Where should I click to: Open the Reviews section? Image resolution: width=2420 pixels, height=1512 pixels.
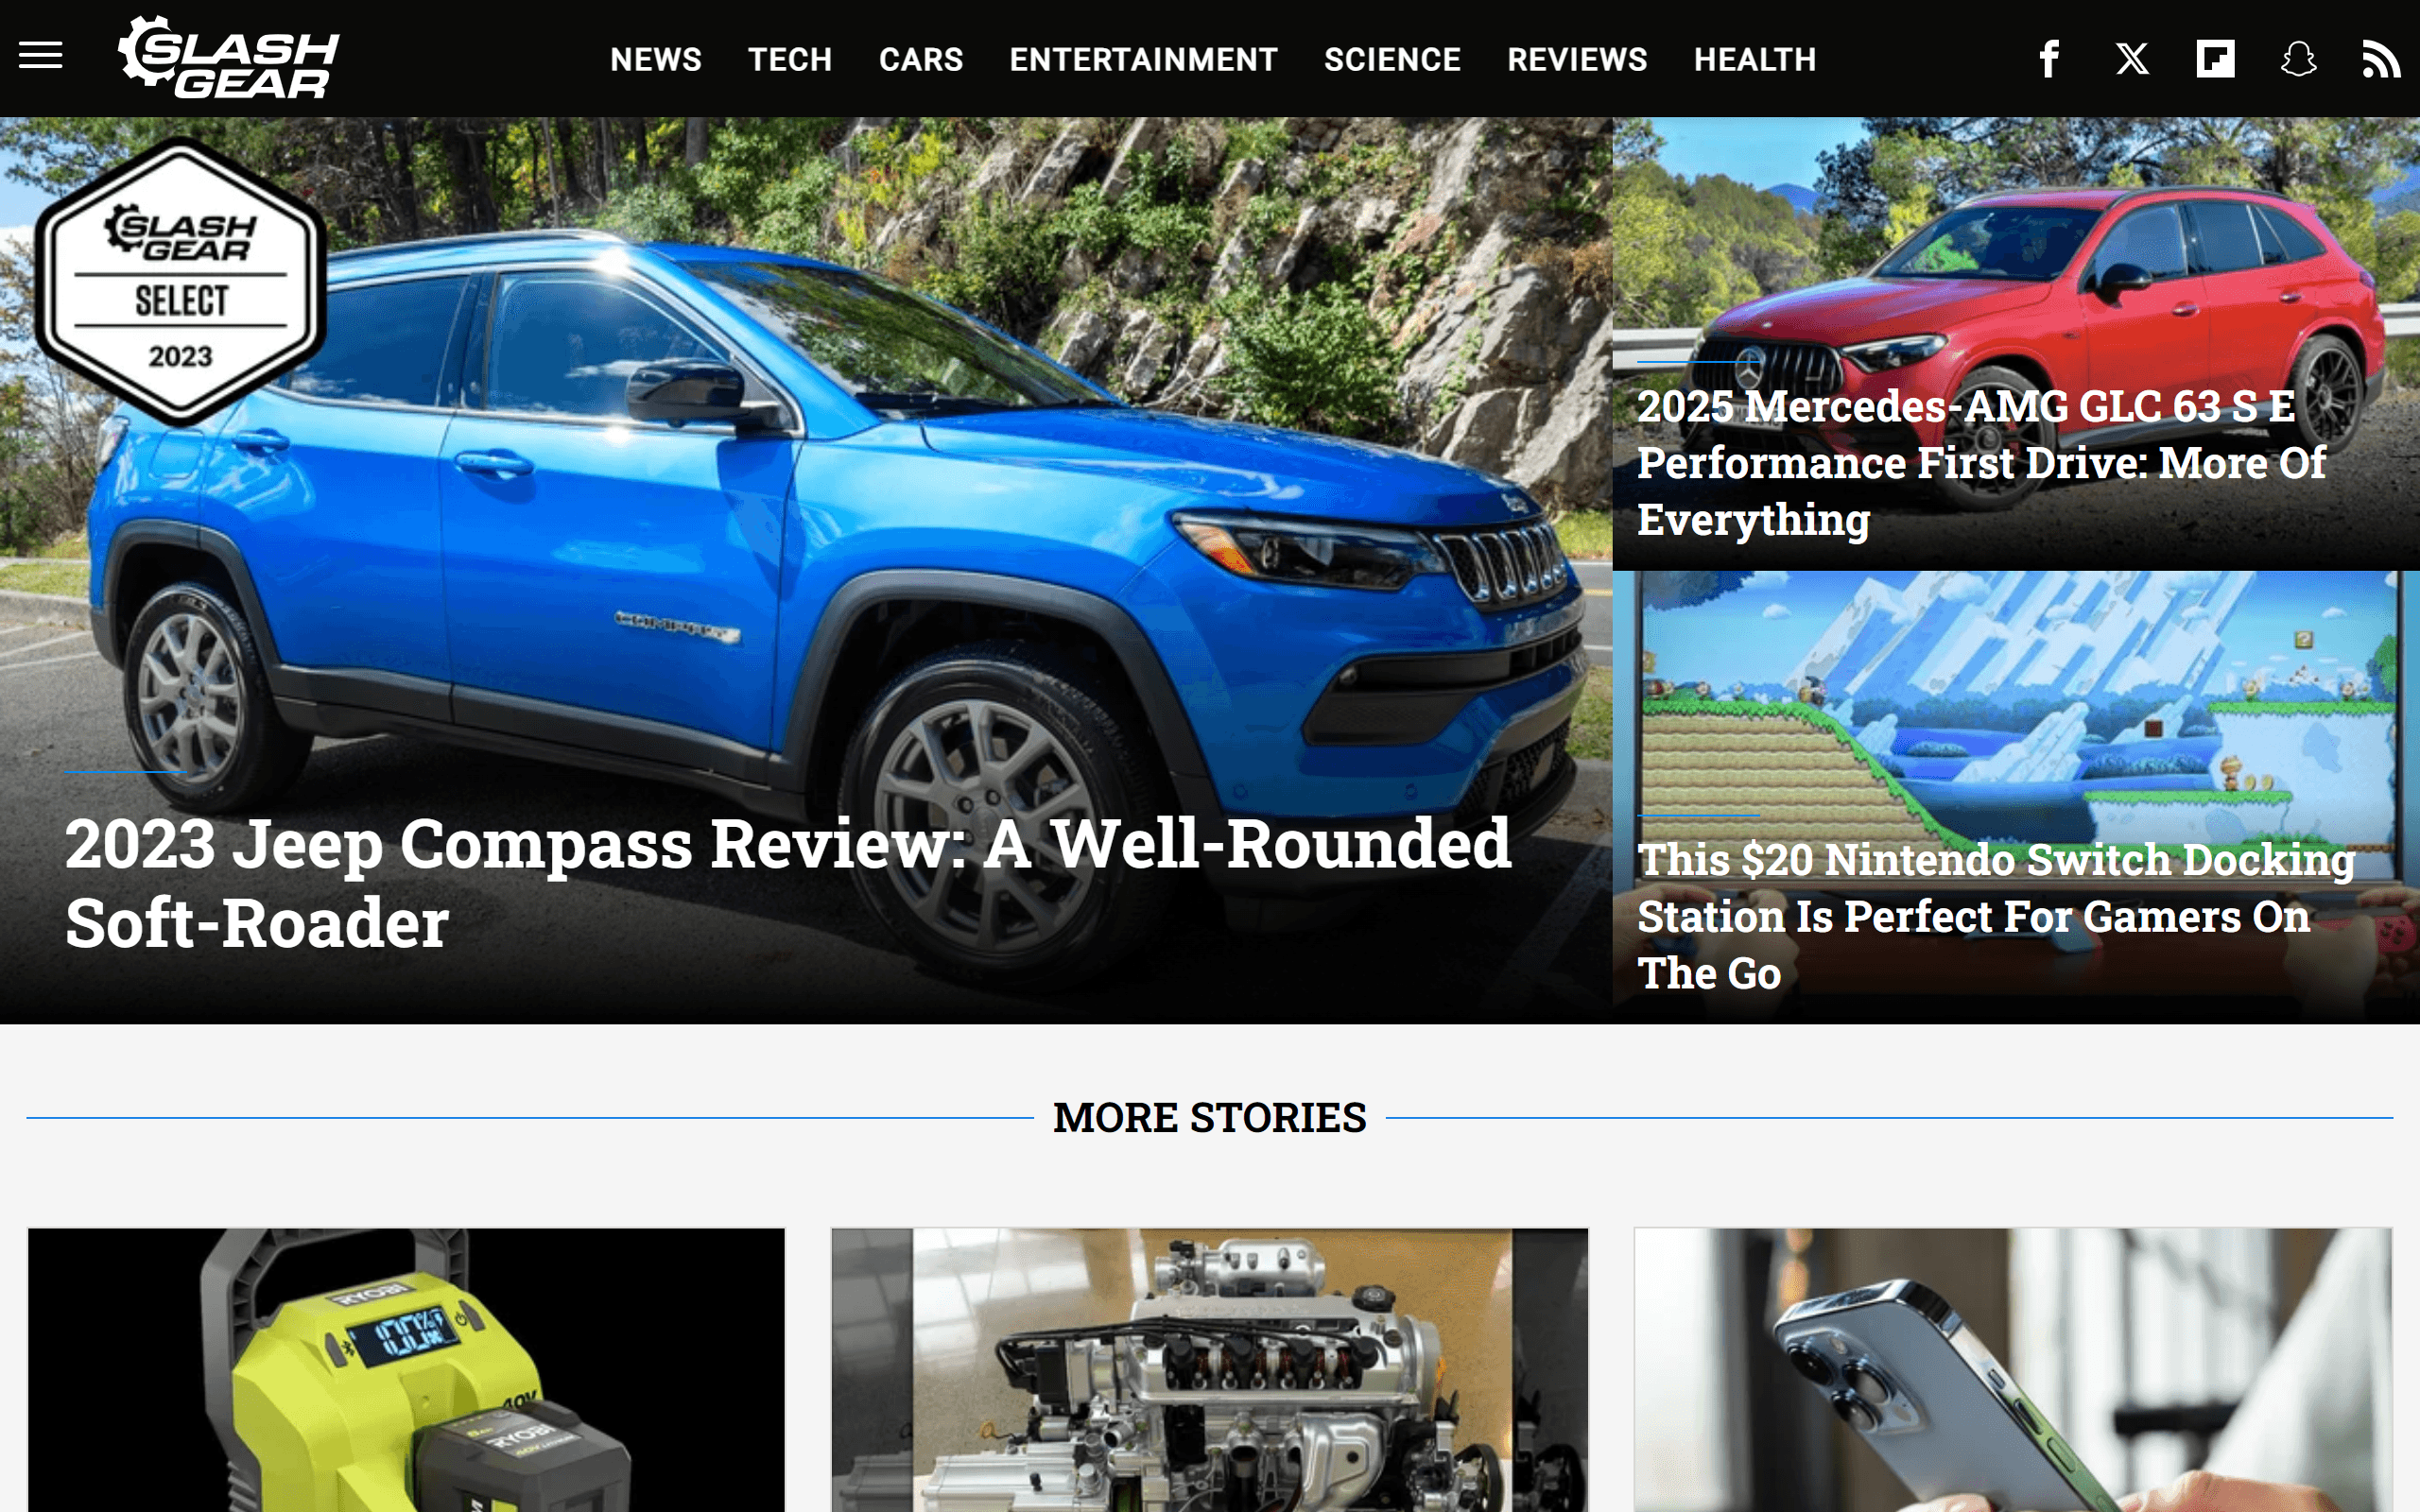(1577, 59)
